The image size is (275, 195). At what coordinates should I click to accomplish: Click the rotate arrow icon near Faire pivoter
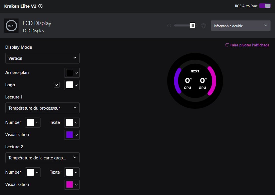227,45
